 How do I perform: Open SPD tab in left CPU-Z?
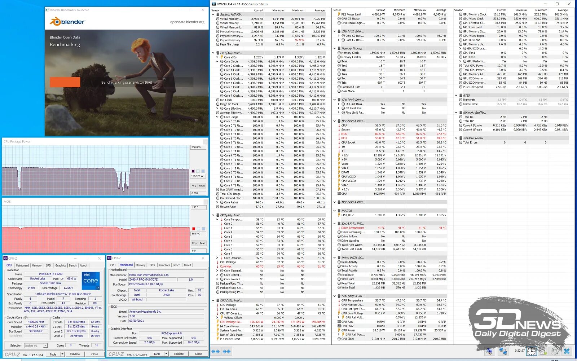click(48, 265)
